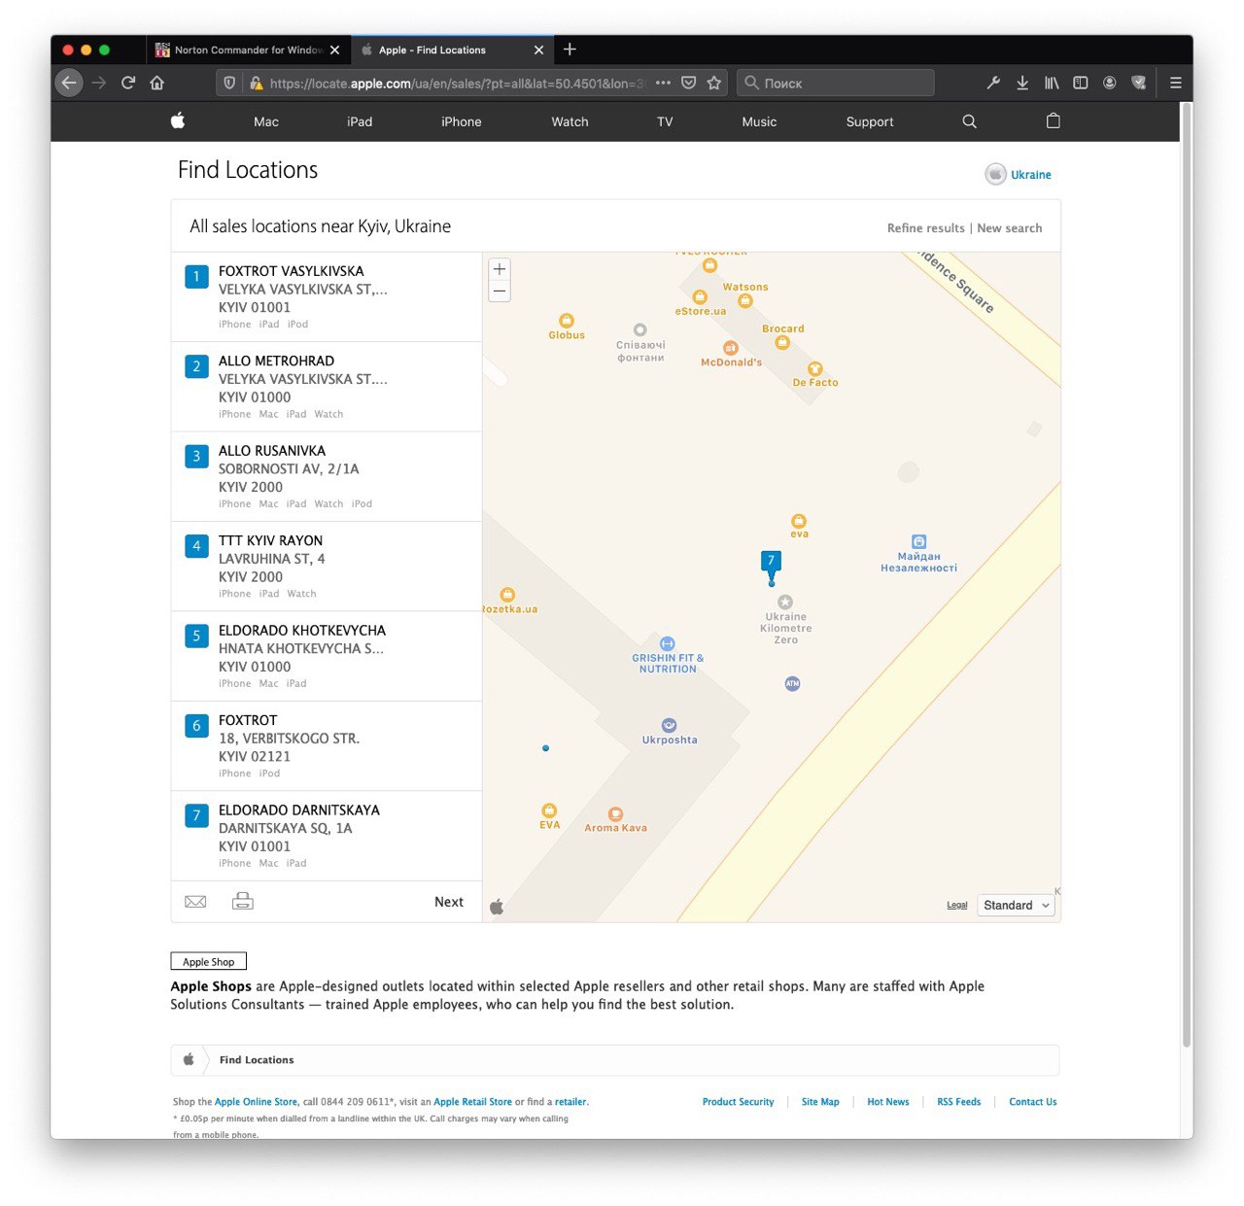Screen dimensions: 1244x1206
Task: Select ALLO METROHRAD location result
Action: tap(327, 387)
